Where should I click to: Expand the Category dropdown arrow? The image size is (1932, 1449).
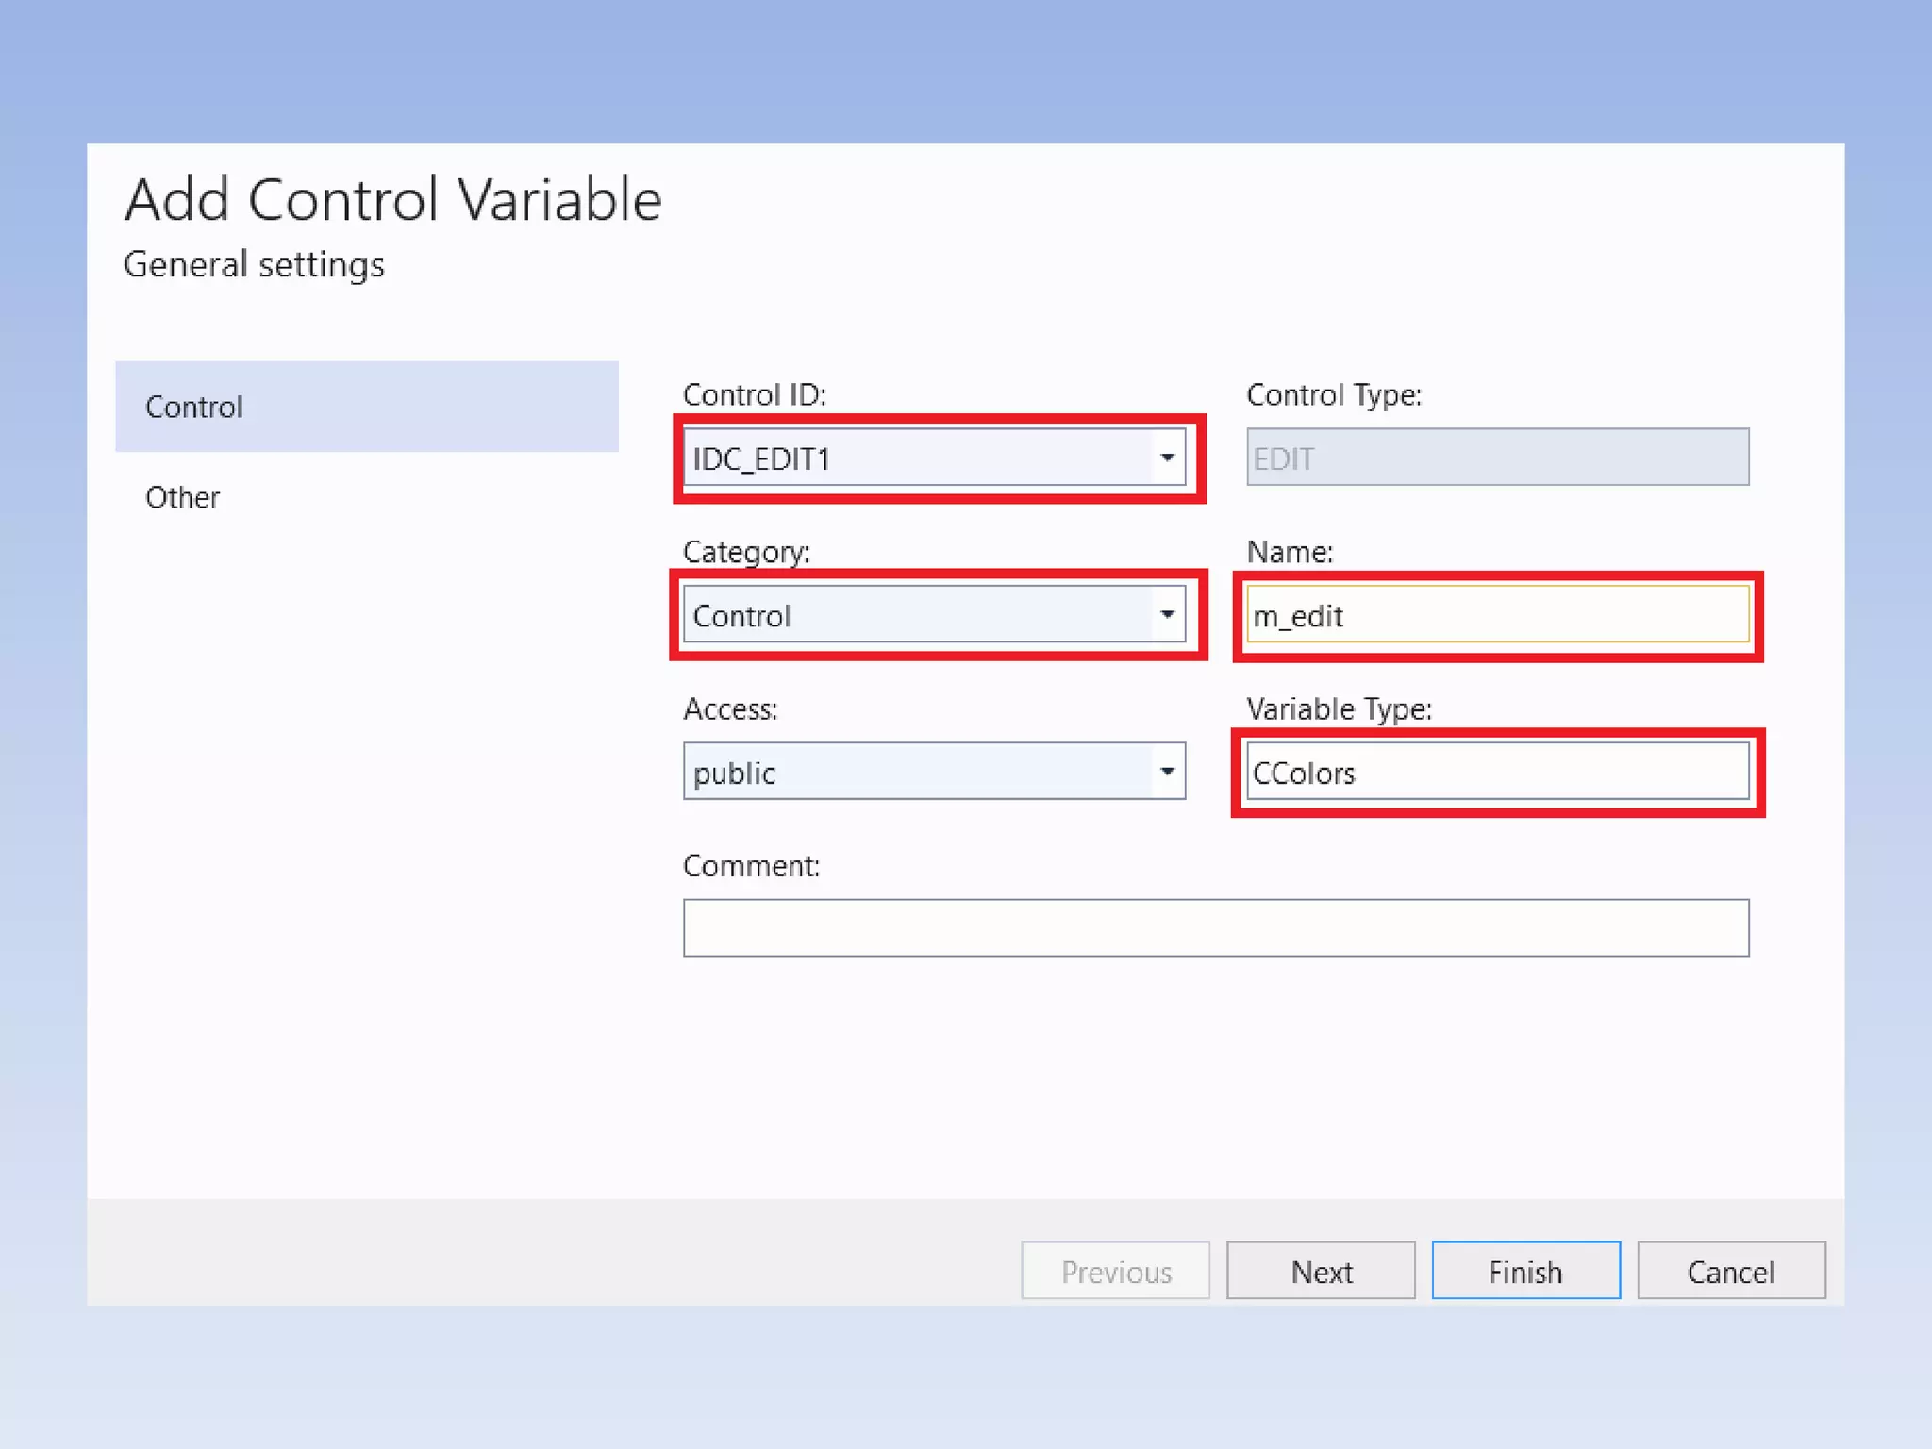[x=1167, y=615]
